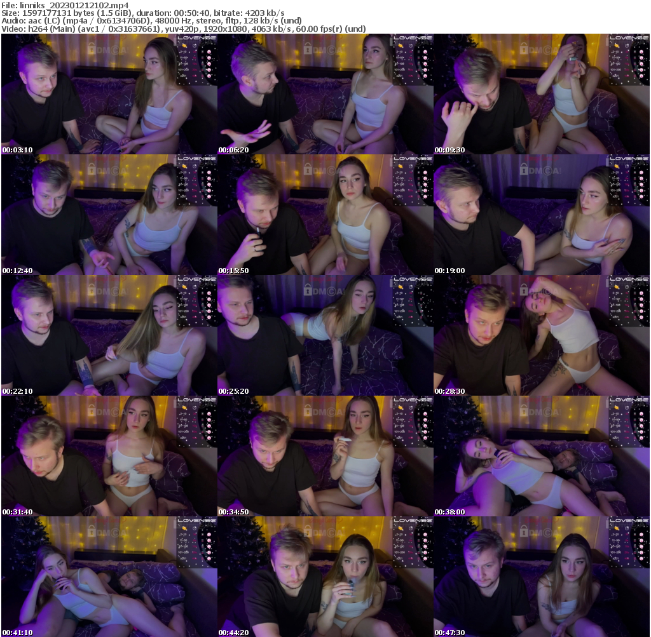Click the 00:28:30 thumbnail
This screenshot has height=637, width=651.
541,333
